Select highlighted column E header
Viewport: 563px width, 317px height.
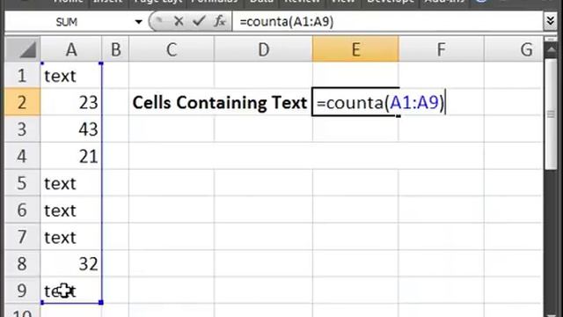click(x=355, y=49)
